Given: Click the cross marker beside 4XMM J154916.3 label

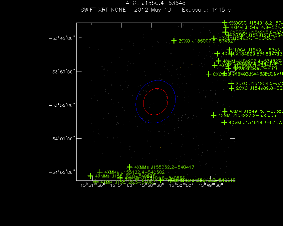Looking at the screenshot, I should (224, 123).
